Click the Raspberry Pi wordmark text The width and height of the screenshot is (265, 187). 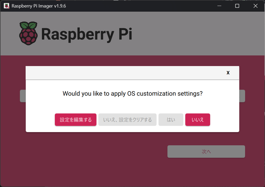tap(86, 34)
